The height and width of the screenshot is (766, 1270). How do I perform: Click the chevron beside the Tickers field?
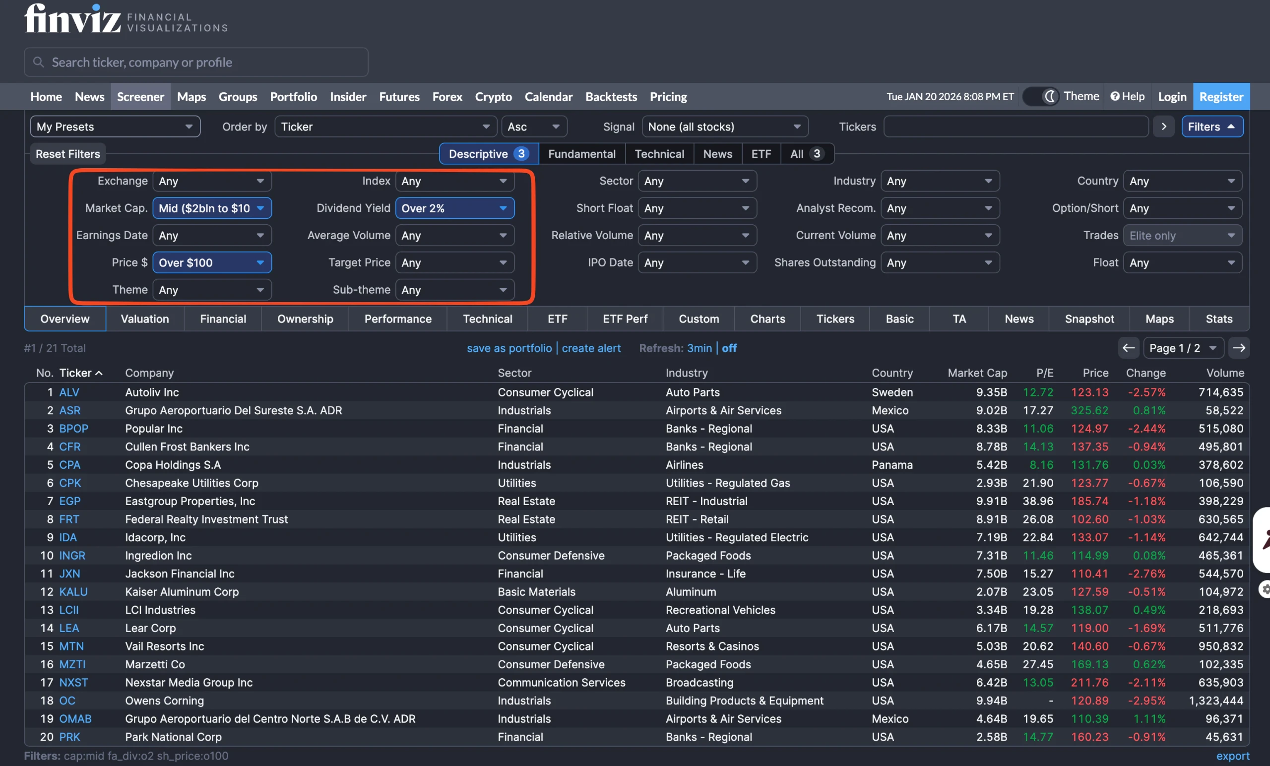[x=1163, y=127]
